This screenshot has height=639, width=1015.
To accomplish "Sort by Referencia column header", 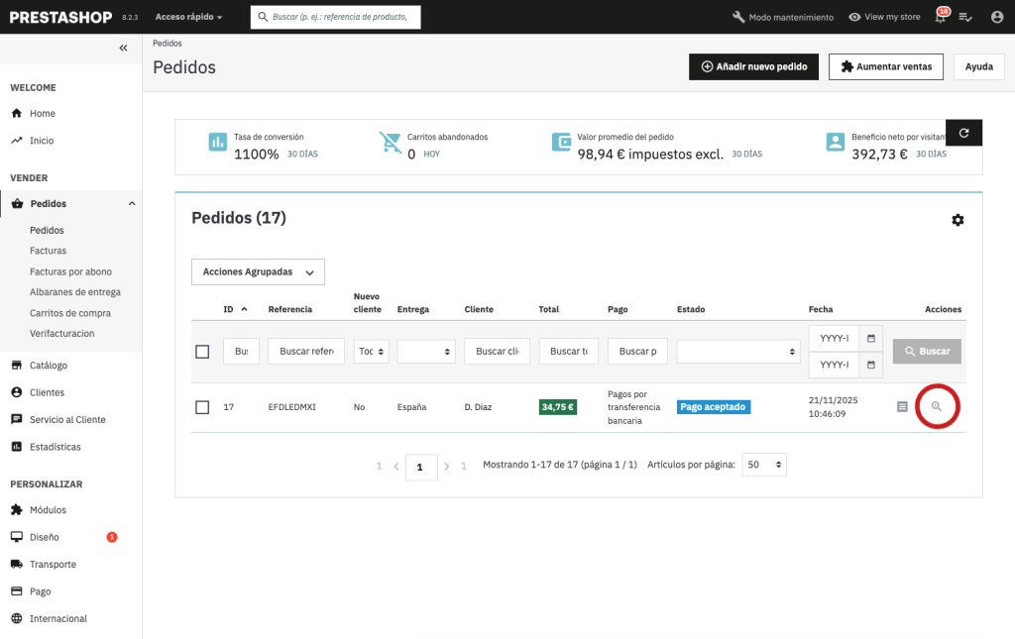I will [290, 309].
